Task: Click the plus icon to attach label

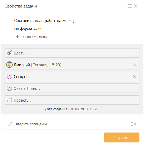Action: tap(17, 37)
